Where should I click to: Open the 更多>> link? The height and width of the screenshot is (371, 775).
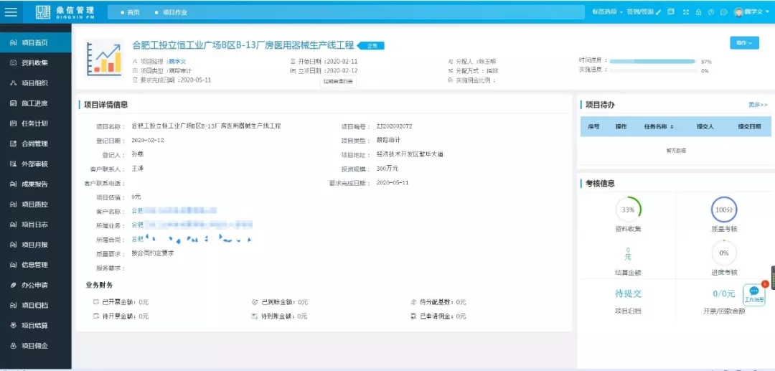coord(758,105)
